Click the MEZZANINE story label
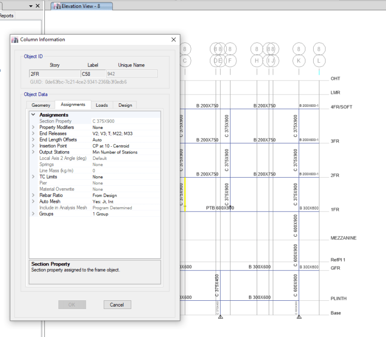 [x=344, y=238]
